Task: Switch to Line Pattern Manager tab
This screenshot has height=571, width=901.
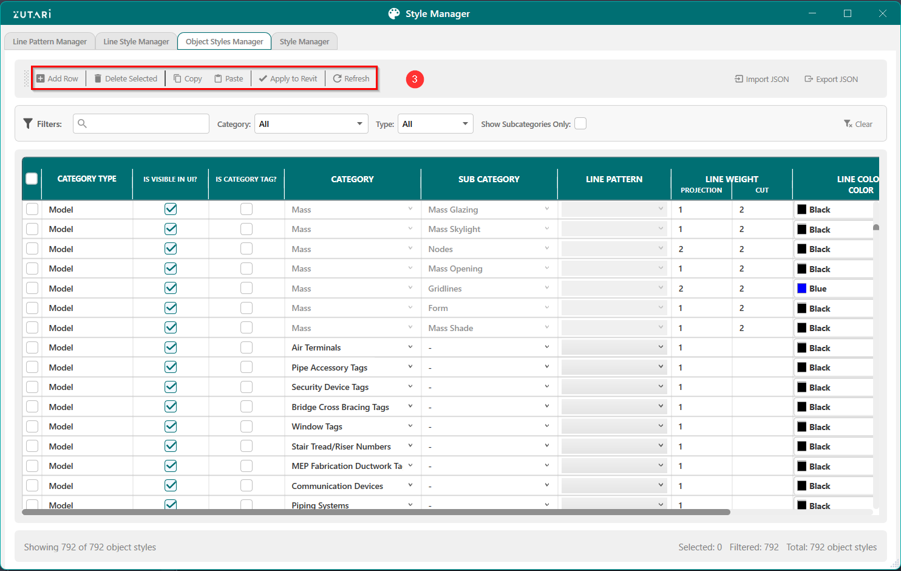Action: (50, 41)
